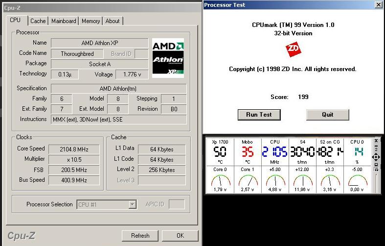Click the Quit button in Processor Test
Viewport: 385px width, 246px height.
[x=328, y=115]
